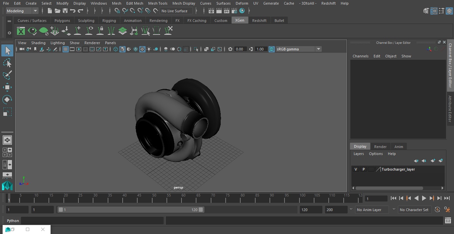Create a new scene file icon

click(50, 11)
